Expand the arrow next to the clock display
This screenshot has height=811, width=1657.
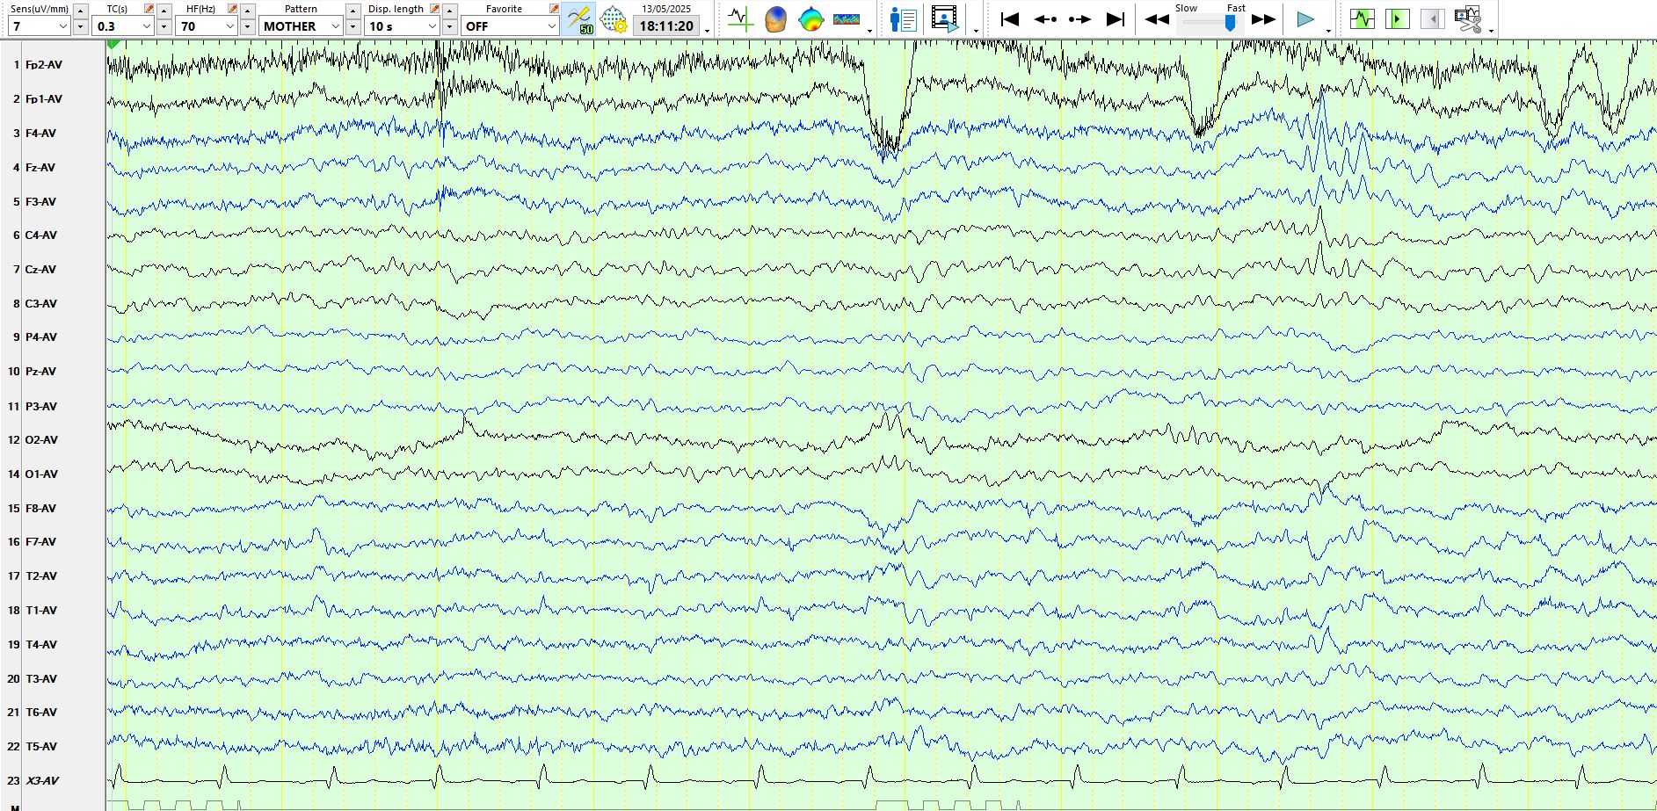708,31
